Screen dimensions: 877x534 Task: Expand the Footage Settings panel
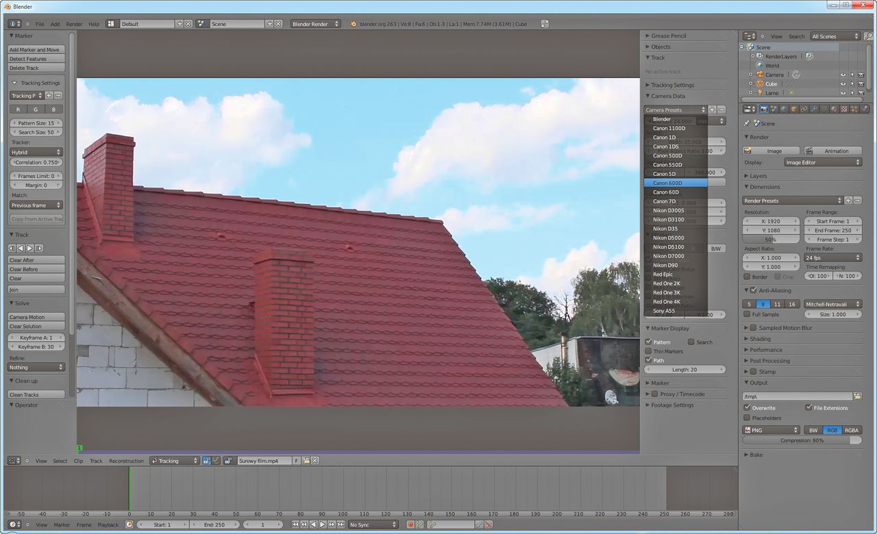tap(672, 405)
